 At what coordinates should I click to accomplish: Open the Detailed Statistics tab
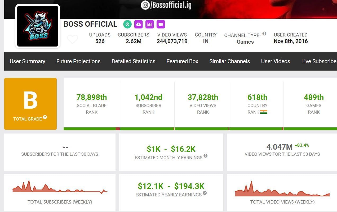pos(134,61)
